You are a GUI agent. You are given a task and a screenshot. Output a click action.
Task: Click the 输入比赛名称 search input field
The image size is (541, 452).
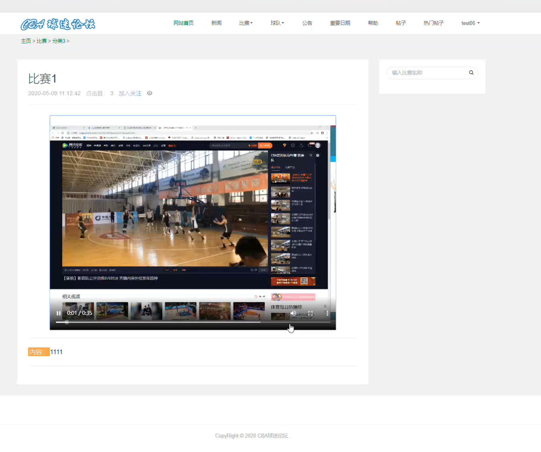[x=425, y=73]
